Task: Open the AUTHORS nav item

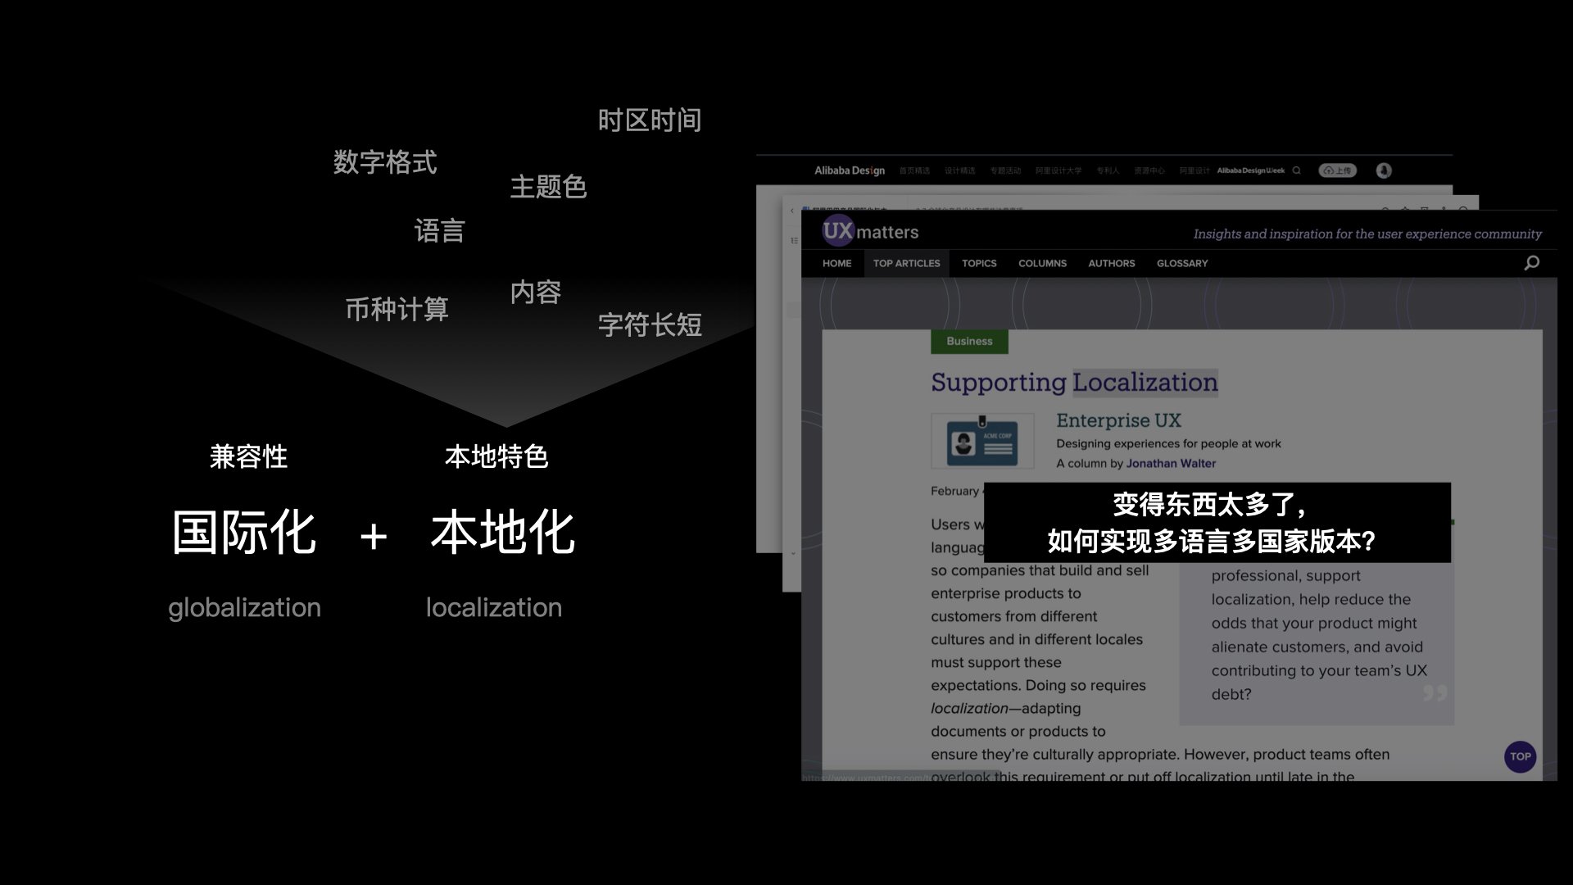Action: (1111, 263)
